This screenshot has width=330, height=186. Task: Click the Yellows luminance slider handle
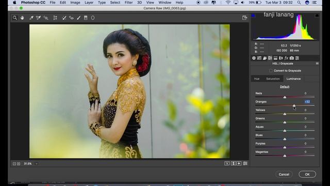(285, 114)
